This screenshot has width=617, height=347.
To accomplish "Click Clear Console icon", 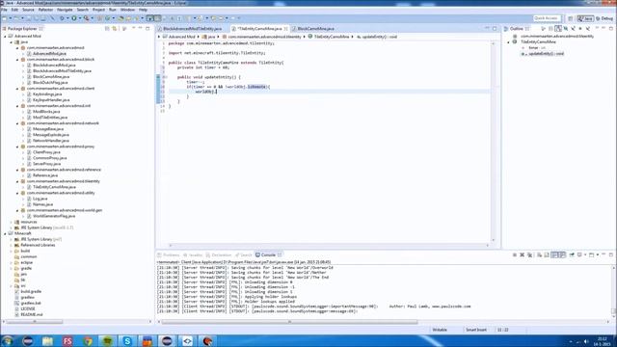I will [x=539, y=254].
